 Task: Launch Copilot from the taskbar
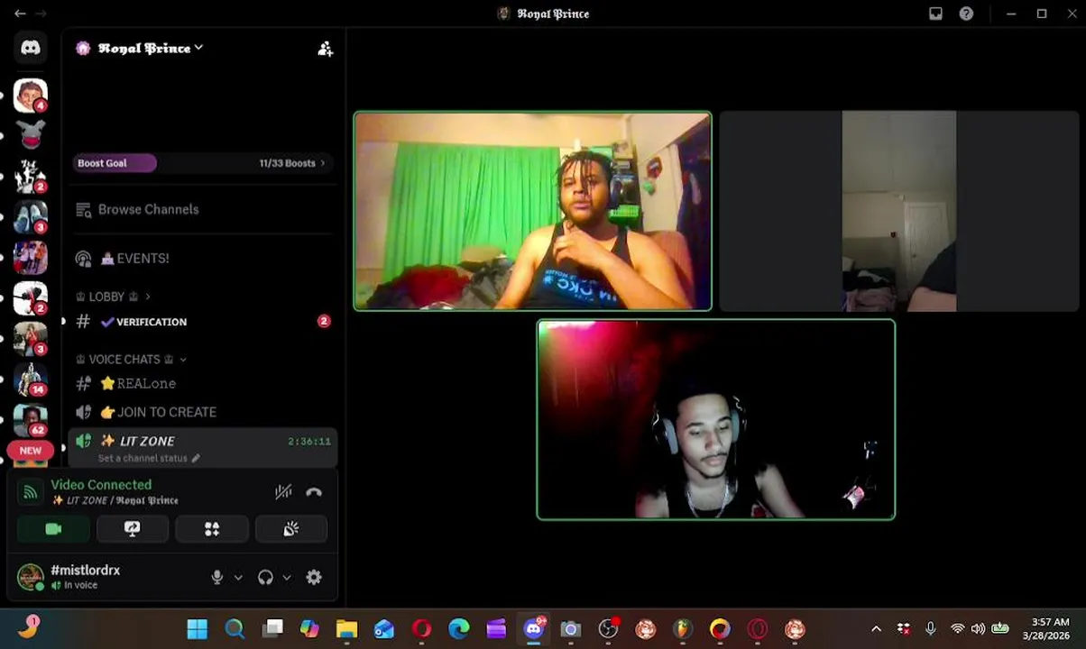pos(309,628)
